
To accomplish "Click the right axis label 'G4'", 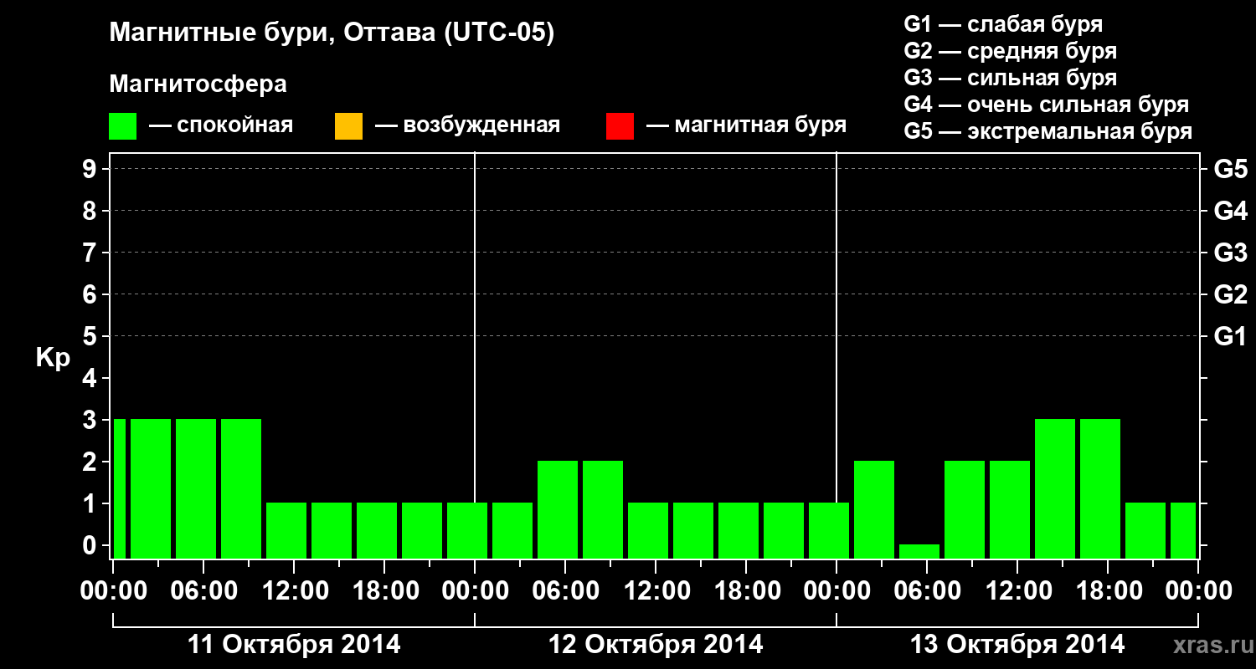I will pos(1230,211).
